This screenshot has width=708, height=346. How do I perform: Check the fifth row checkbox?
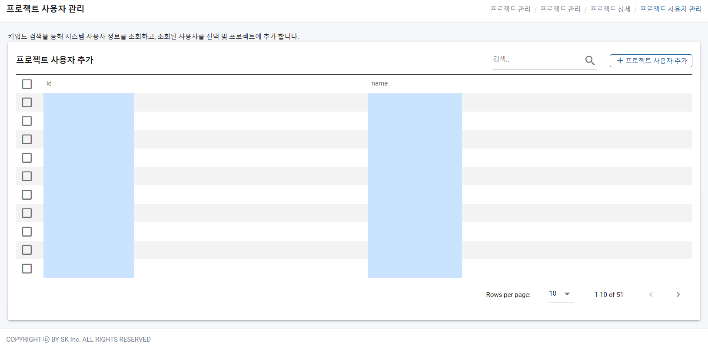(x=27, y=176)
